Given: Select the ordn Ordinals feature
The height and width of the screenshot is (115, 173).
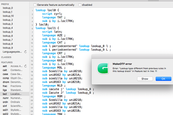Looking at the screenshot, I should tap(11, 102).
